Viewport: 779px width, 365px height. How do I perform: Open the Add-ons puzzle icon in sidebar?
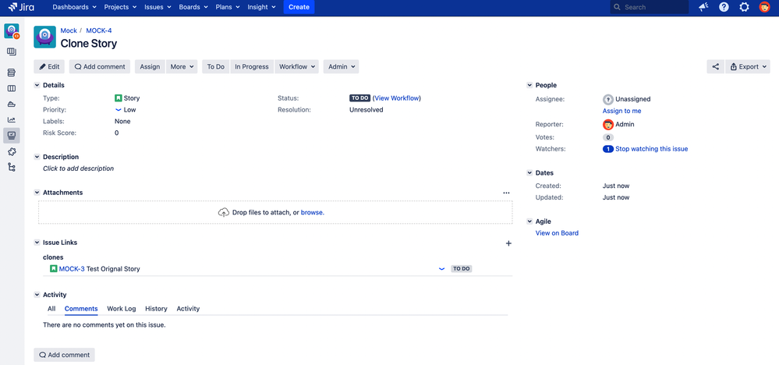click(x=12, y=151)
